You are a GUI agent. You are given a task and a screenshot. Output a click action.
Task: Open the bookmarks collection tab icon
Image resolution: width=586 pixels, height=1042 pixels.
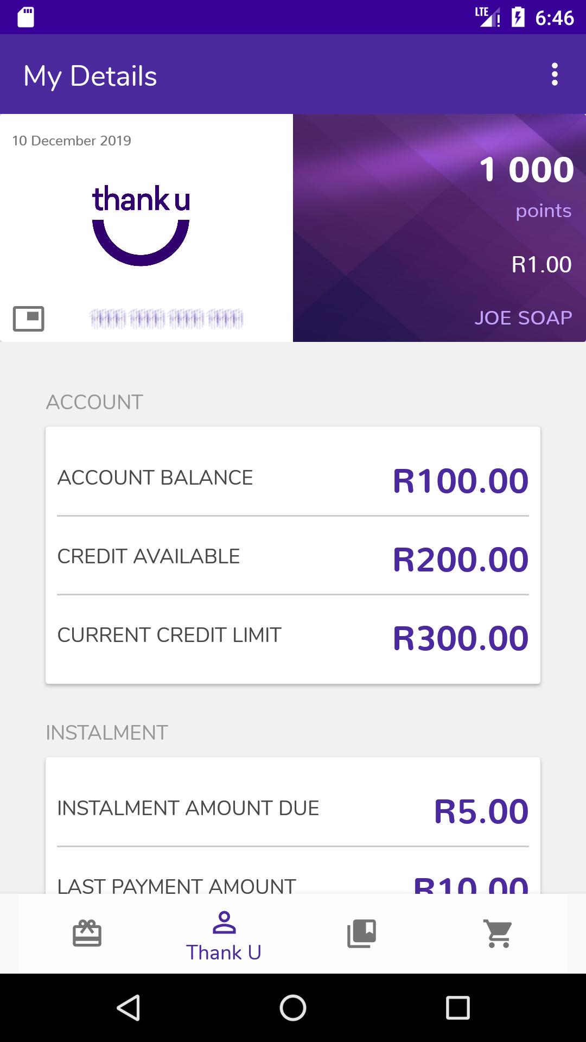[361, 933]
